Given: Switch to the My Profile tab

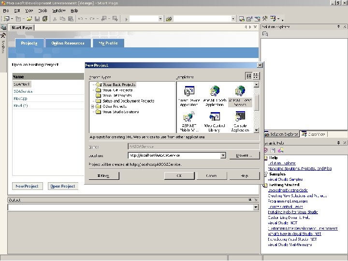Looking at the screenshot, I should tap(108, 43).
